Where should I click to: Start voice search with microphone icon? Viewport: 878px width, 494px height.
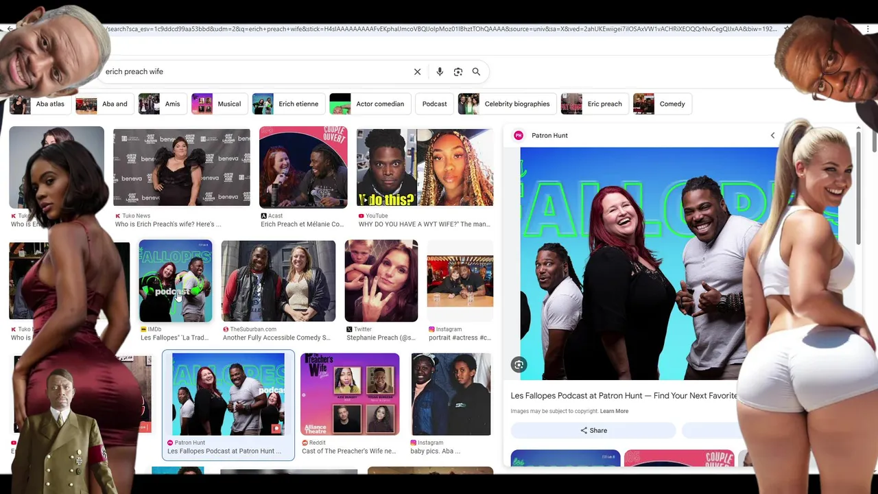(x=440, y=71)
